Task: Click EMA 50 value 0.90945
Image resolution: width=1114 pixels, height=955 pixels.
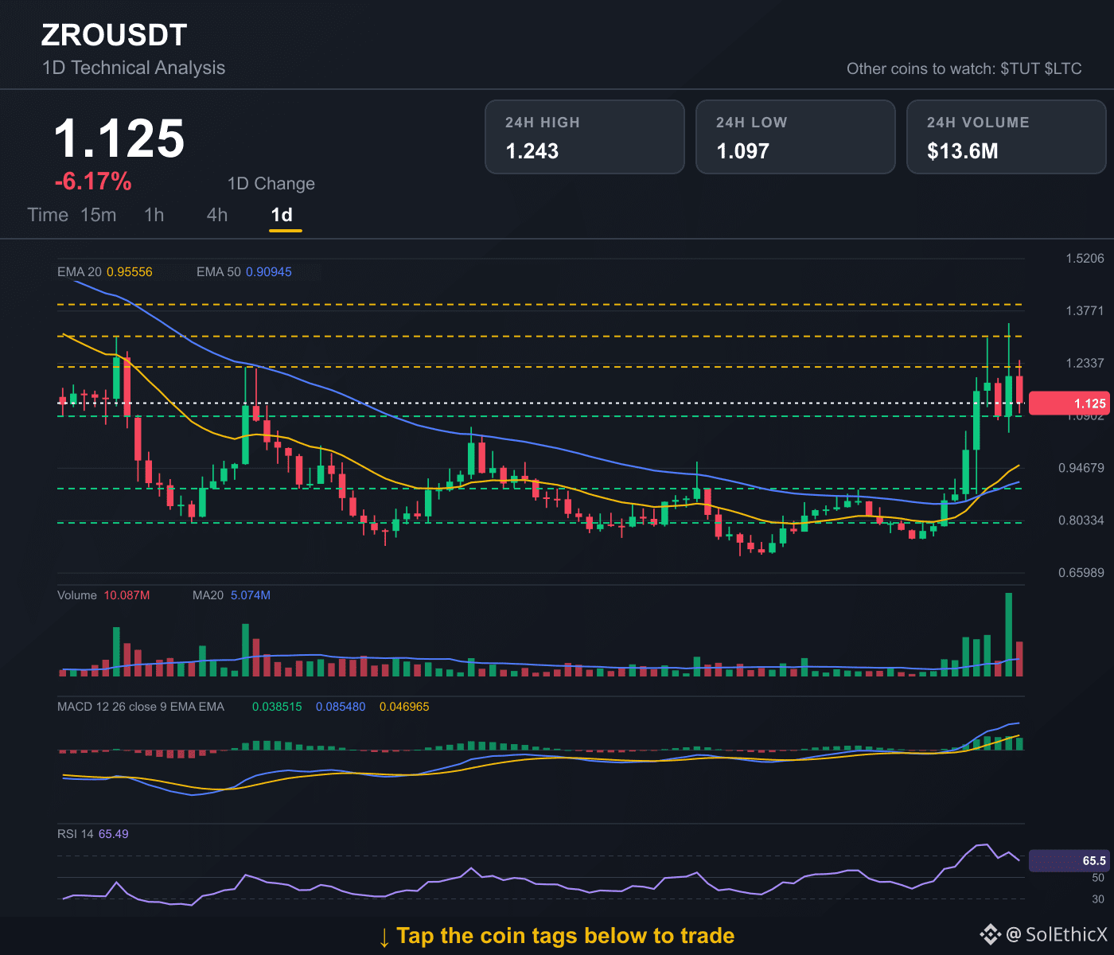Action: pyautogui.click(x=269, y=272)
